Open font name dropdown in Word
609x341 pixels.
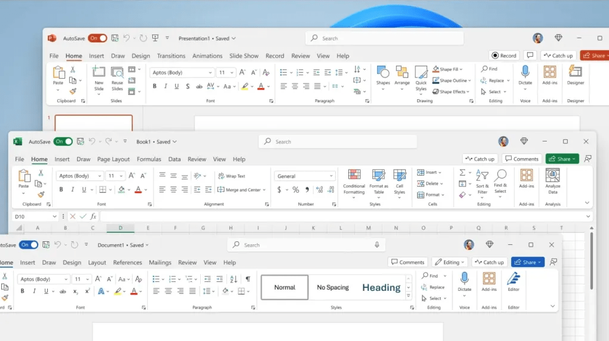coord(66,279)
